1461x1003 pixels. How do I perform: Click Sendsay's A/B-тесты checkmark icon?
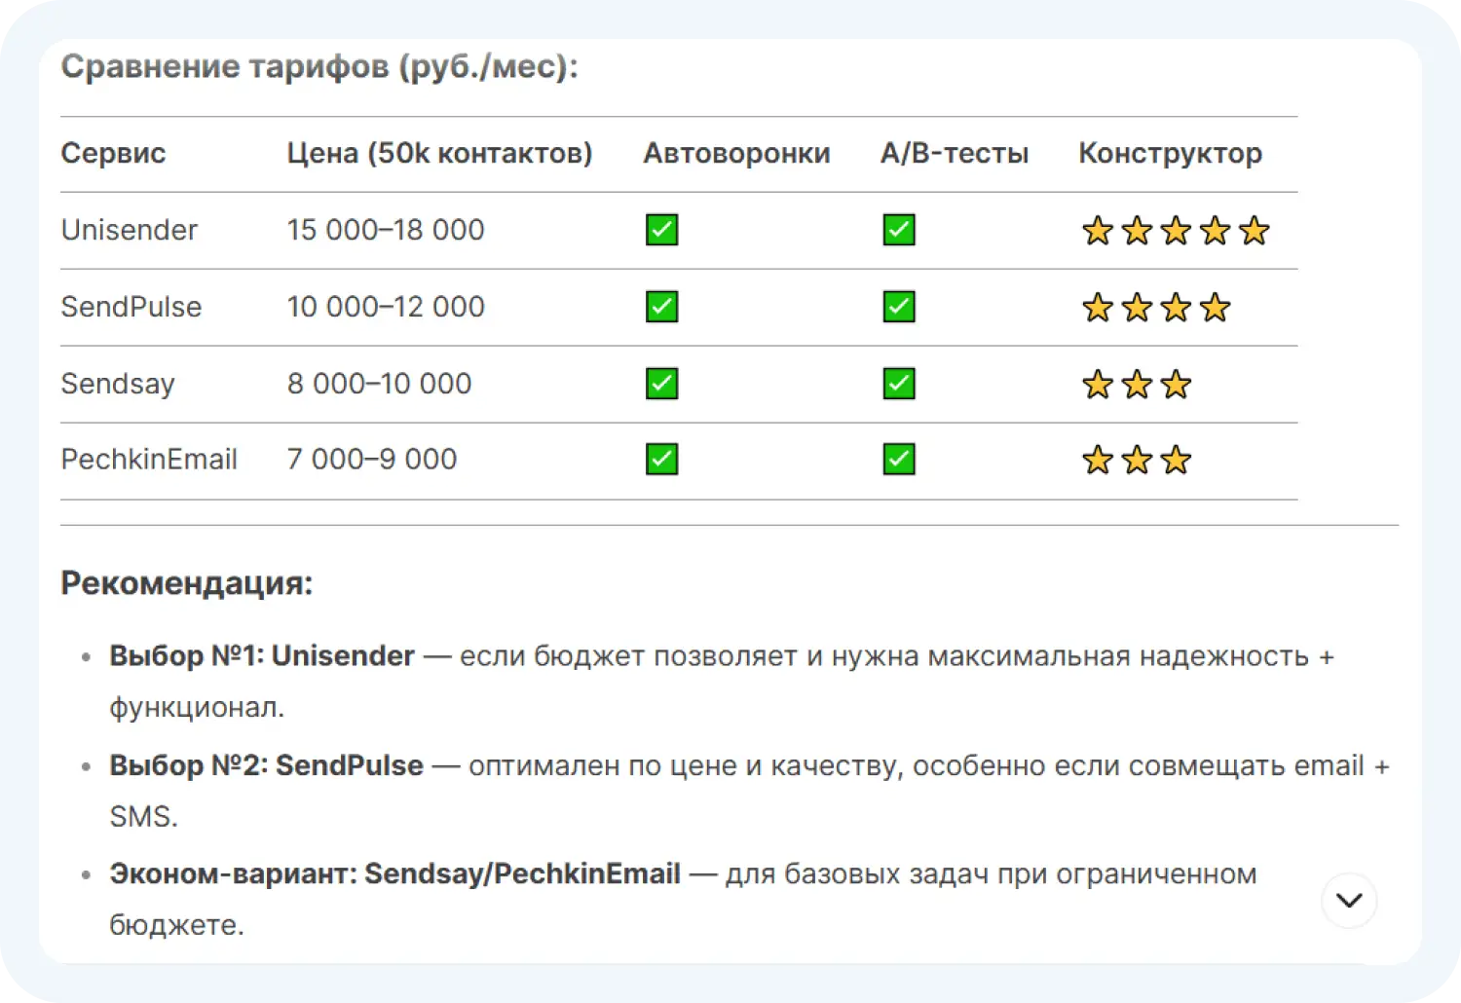pos(899,384)
